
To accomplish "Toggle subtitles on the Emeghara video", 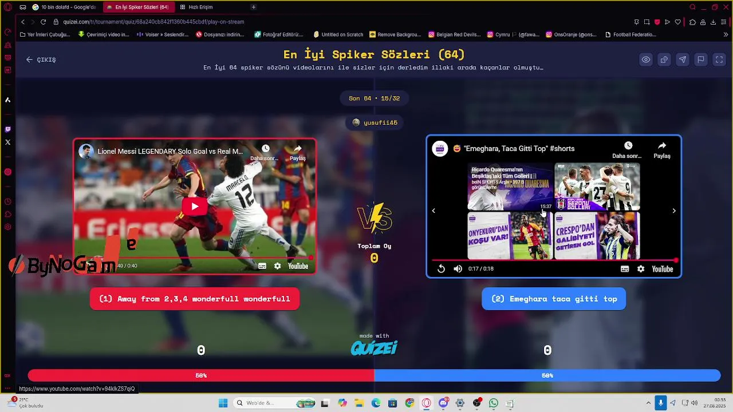I will point(625,269).
